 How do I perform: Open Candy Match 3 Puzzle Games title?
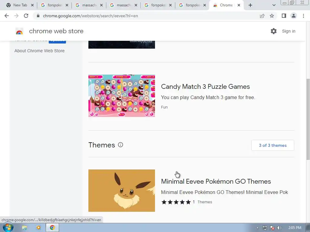tap(206, 87)
